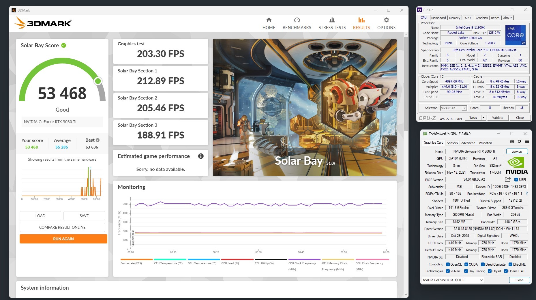The height and width of the screenshot is (300, 536).
Task: Export the BIOS via GPU-Z share icon
Action: 508,179
